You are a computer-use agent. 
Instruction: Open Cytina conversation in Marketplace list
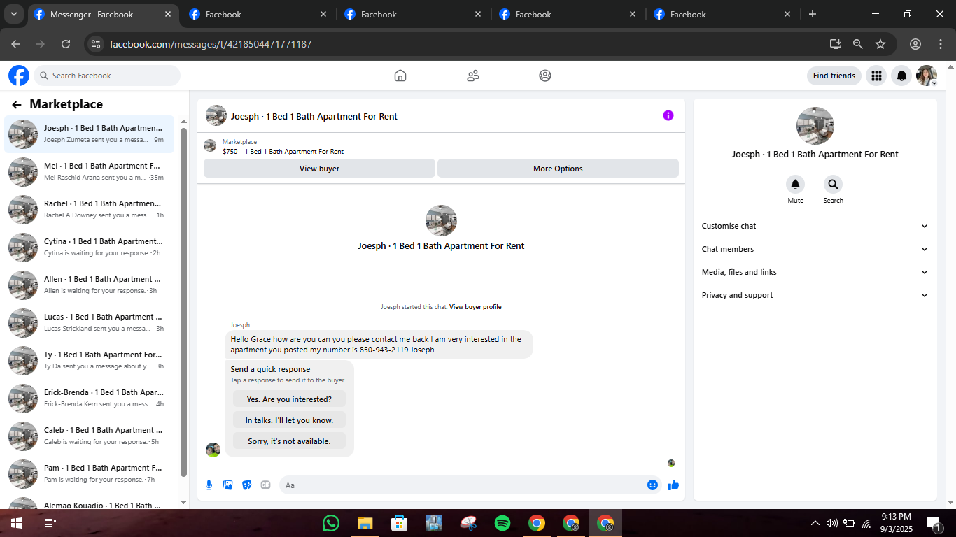[x=90, y=248]
